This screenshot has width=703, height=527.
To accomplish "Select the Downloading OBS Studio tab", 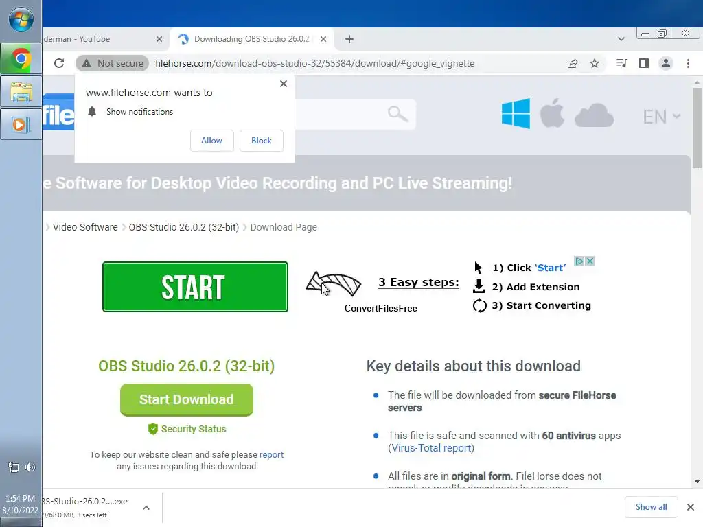I will 251,39.
